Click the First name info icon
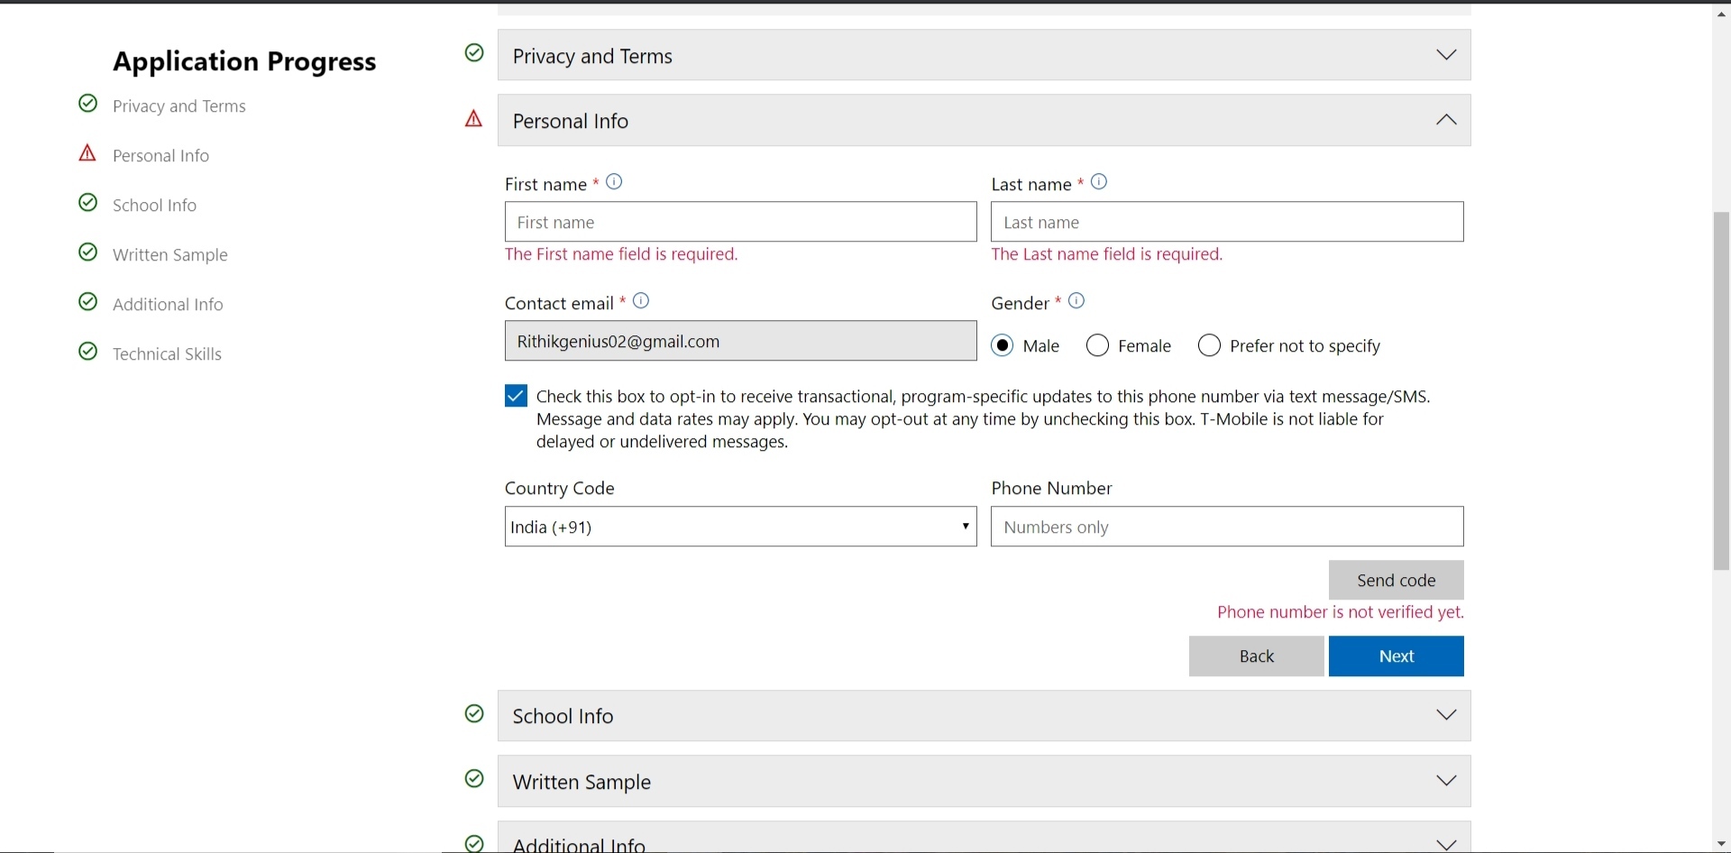This screenshot has width=1731, height=853. [614, 182]
